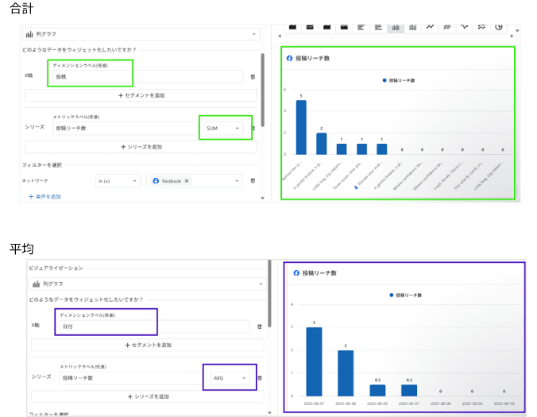Click the 日付 dimension label input
The width and height of the screenshot is (537, 417).
tap(151, 326)
